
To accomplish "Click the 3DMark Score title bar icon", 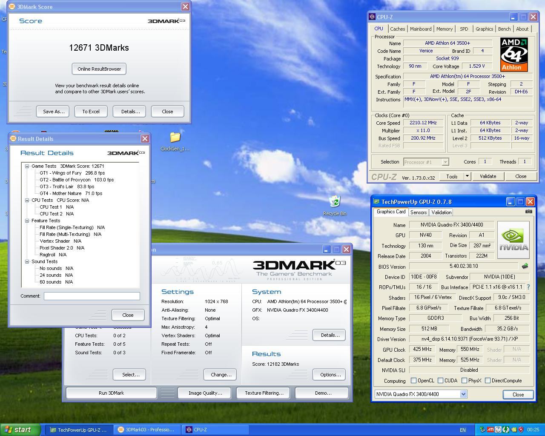I will point(12,7).
